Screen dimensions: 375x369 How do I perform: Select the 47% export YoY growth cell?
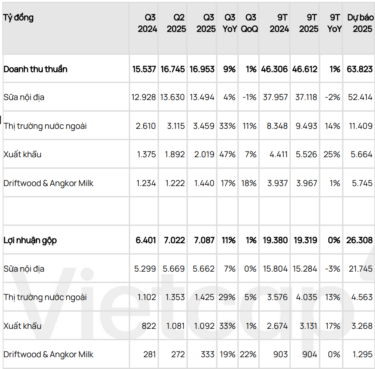tap(228, 155)
